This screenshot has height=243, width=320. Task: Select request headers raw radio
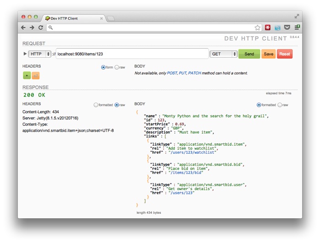coord(117,67)
